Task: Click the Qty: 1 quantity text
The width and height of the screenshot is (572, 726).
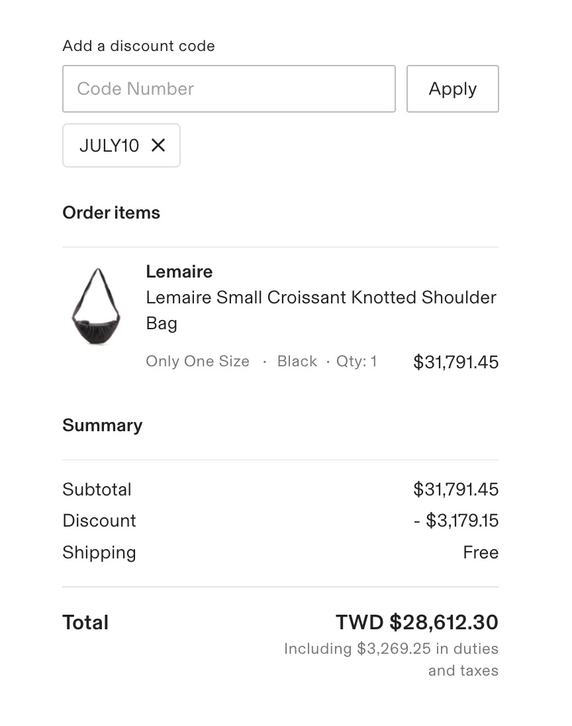Action: coord(356,361)
